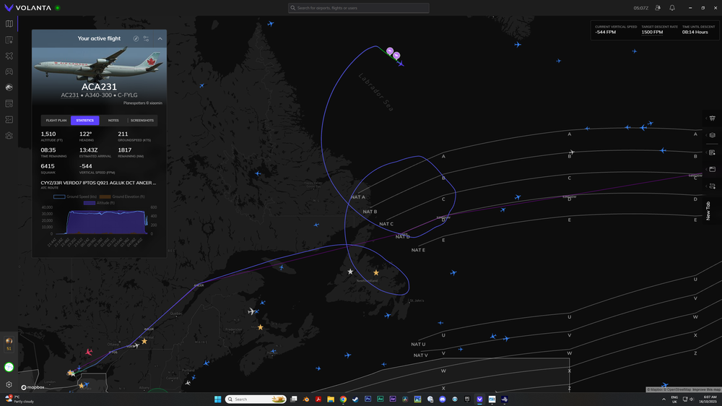Open Volanta settings gear icon

coord(9,385)
